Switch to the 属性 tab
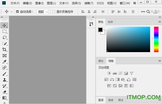The height and width of the screenshot is (104, 162). pyautogui.click(x=101, y=61)
